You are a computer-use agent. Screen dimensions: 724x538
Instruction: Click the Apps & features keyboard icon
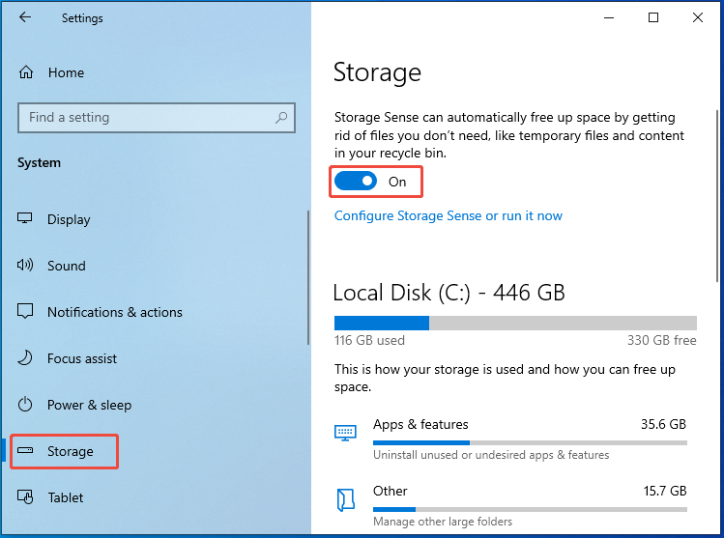point(345,433)
